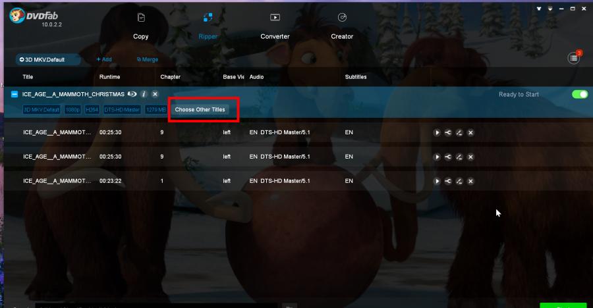The height and width of the screenshot is (308, 593).
Task: Open the Creator module tab
Action: (342, 26)
